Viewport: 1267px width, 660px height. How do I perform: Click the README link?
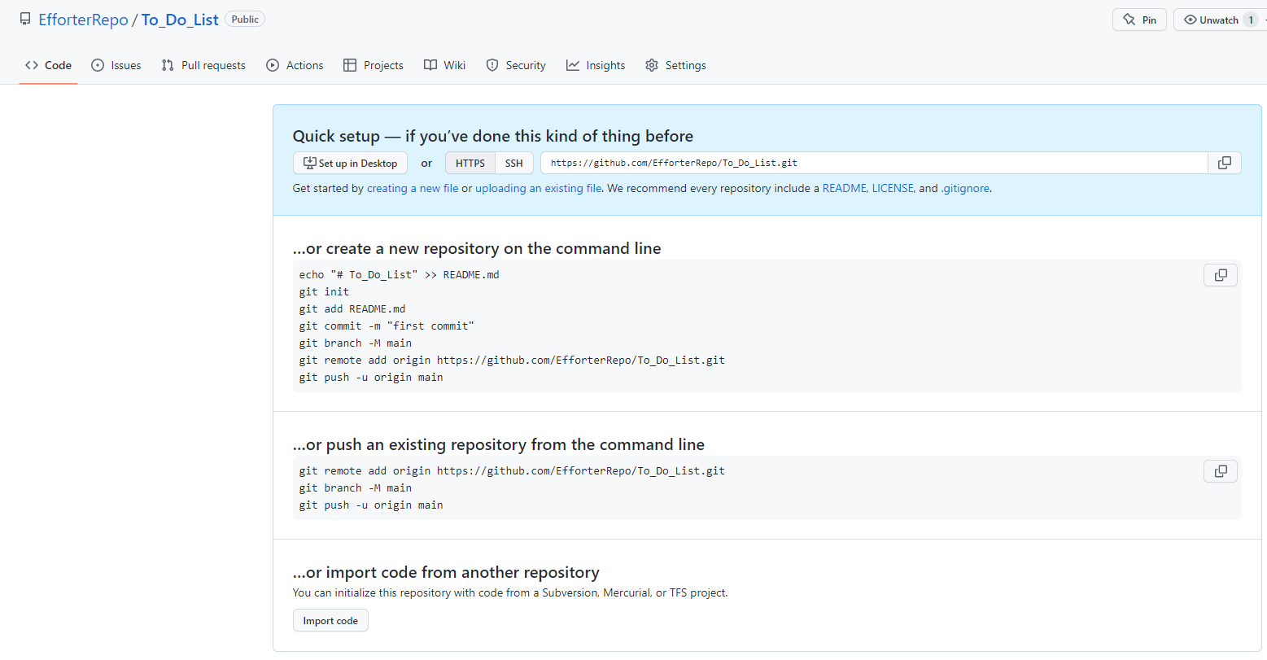pos(844,188)
